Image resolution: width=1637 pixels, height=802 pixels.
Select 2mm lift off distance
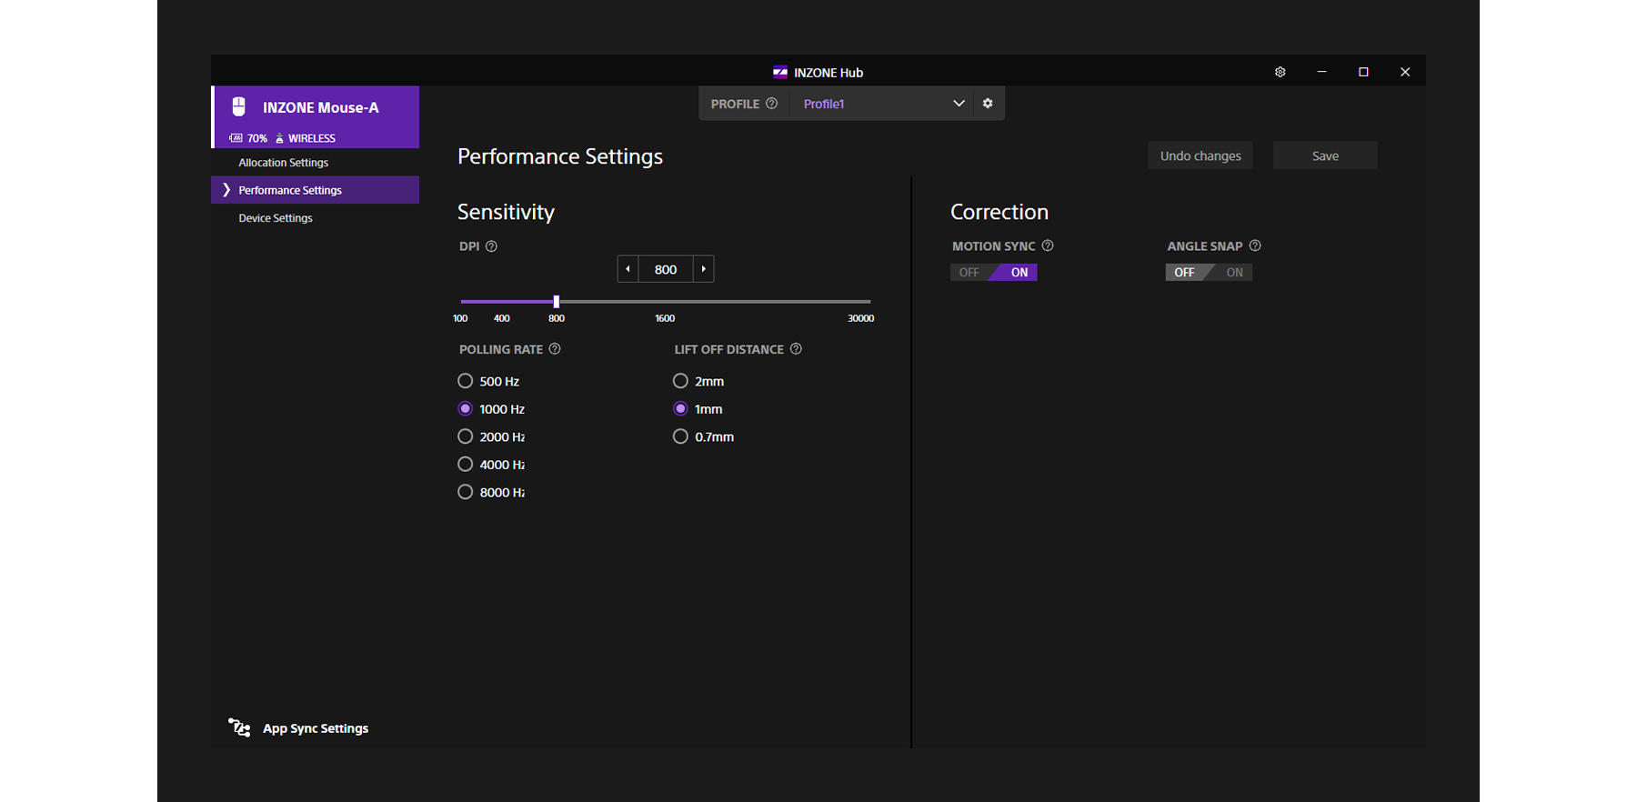[680, 381]
